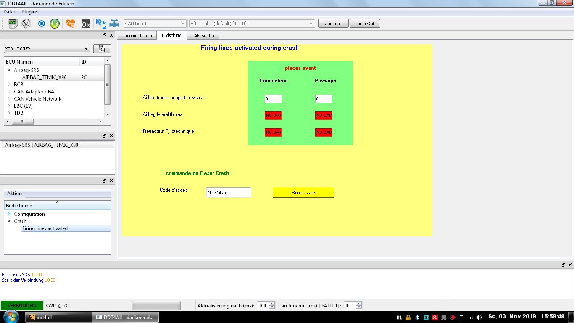Screen dimensions: 574x323
Task: Switch to the CAN Sniffer tab
Action: pyautogui.click(x=203, y=36)
